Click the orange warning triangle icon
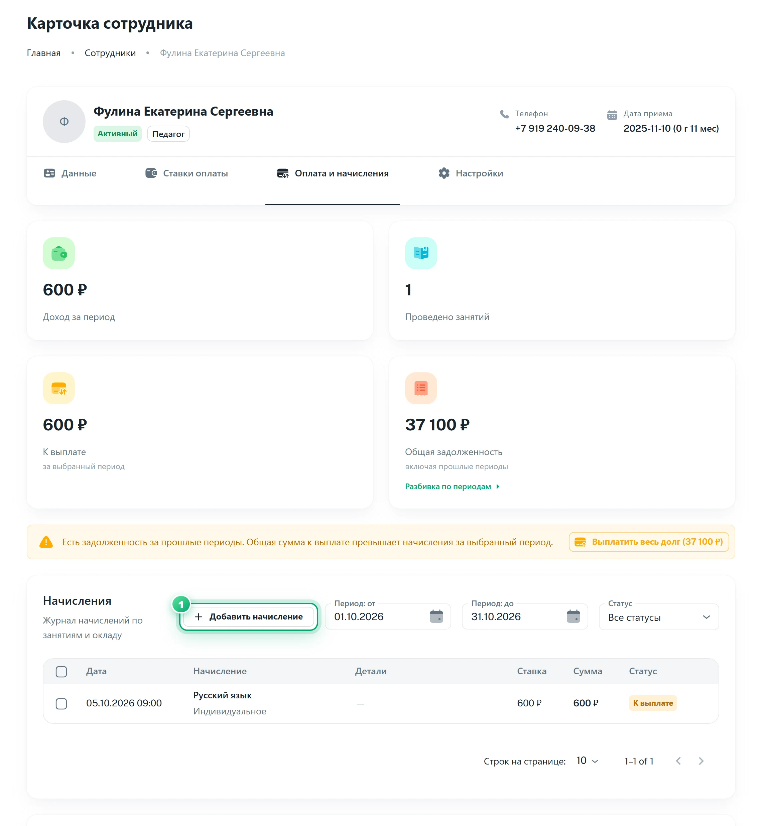Screen dimensions: 762x826 click(x=46, y=542)
